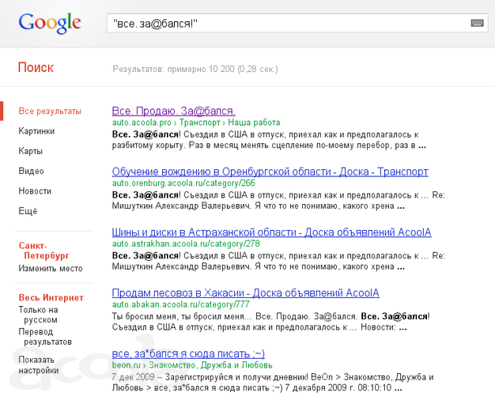Click the Поиск heading
This screenshot has height=400, width=495.
(x=36, y=67)
